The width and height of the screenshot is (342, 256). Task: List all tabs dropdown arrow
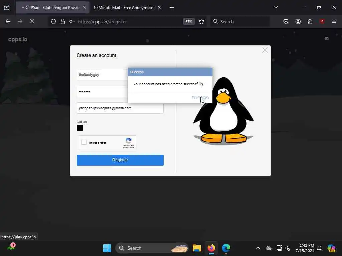276,7
